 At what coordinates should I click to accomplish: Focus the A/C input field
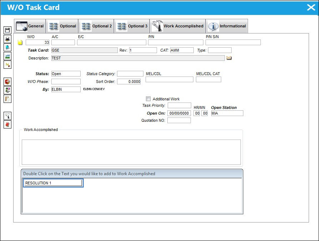click(x=63, y=42)
